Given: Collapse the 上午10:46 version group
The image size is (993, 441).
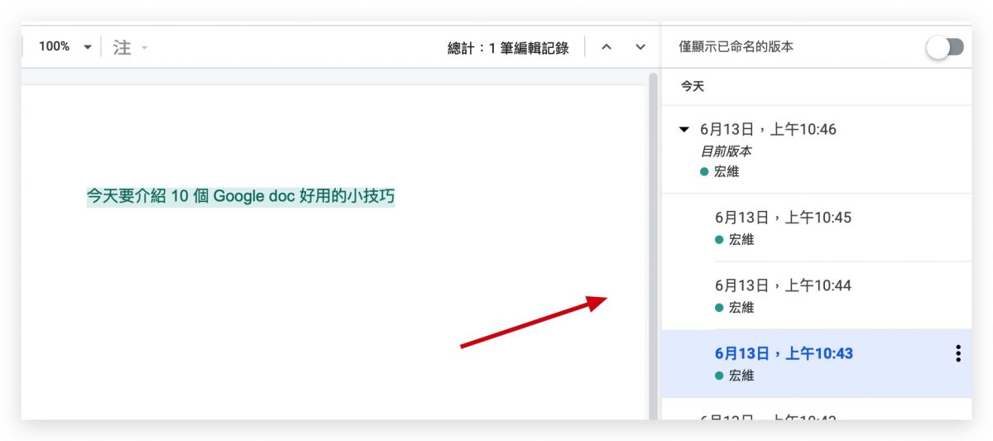Looking at the screenshot, I should coord(684,129).
